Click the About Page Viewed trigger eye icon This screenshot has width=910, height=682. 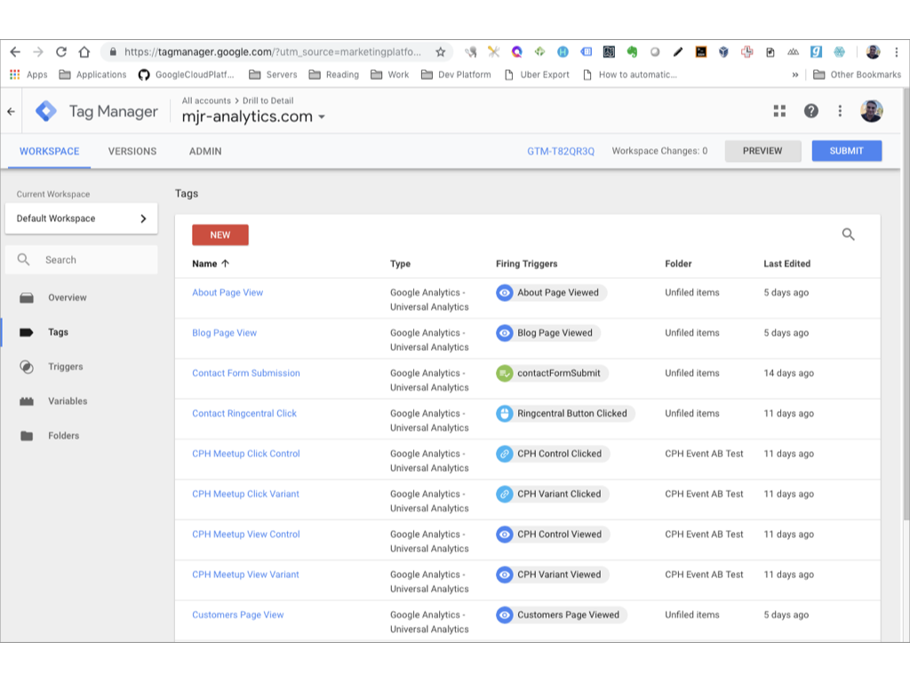click(505, 292)
